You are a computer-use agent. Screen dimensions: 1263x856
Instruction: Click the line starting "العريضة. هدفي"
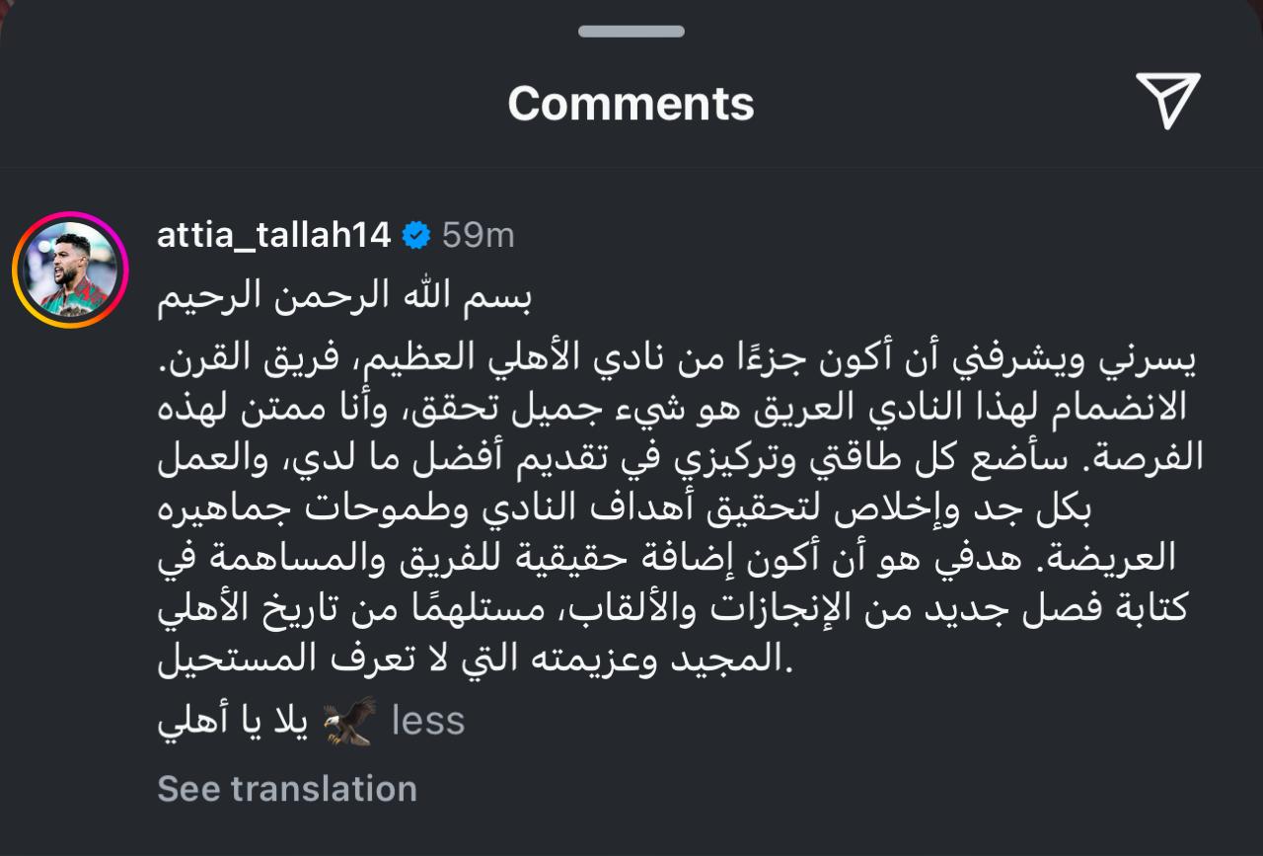[x=681, y=559]
